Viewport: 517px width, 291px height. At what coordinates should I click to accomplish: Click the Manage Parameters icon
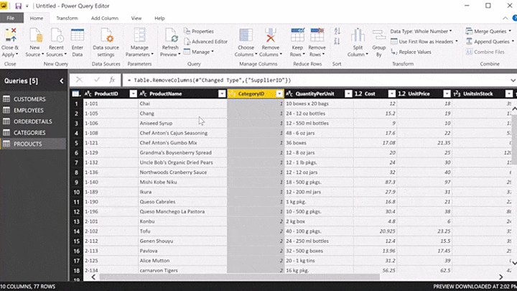[x=139, y=35]
